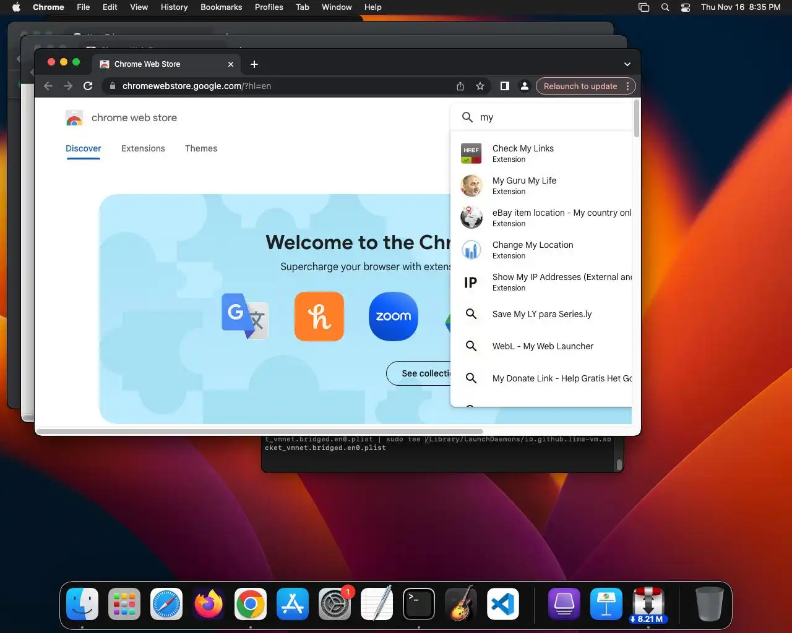Click the See collection button

point(420,373)
